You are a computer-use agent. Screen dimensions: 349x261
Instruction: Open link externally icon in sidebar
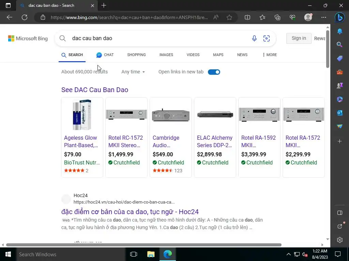(340, 226)
